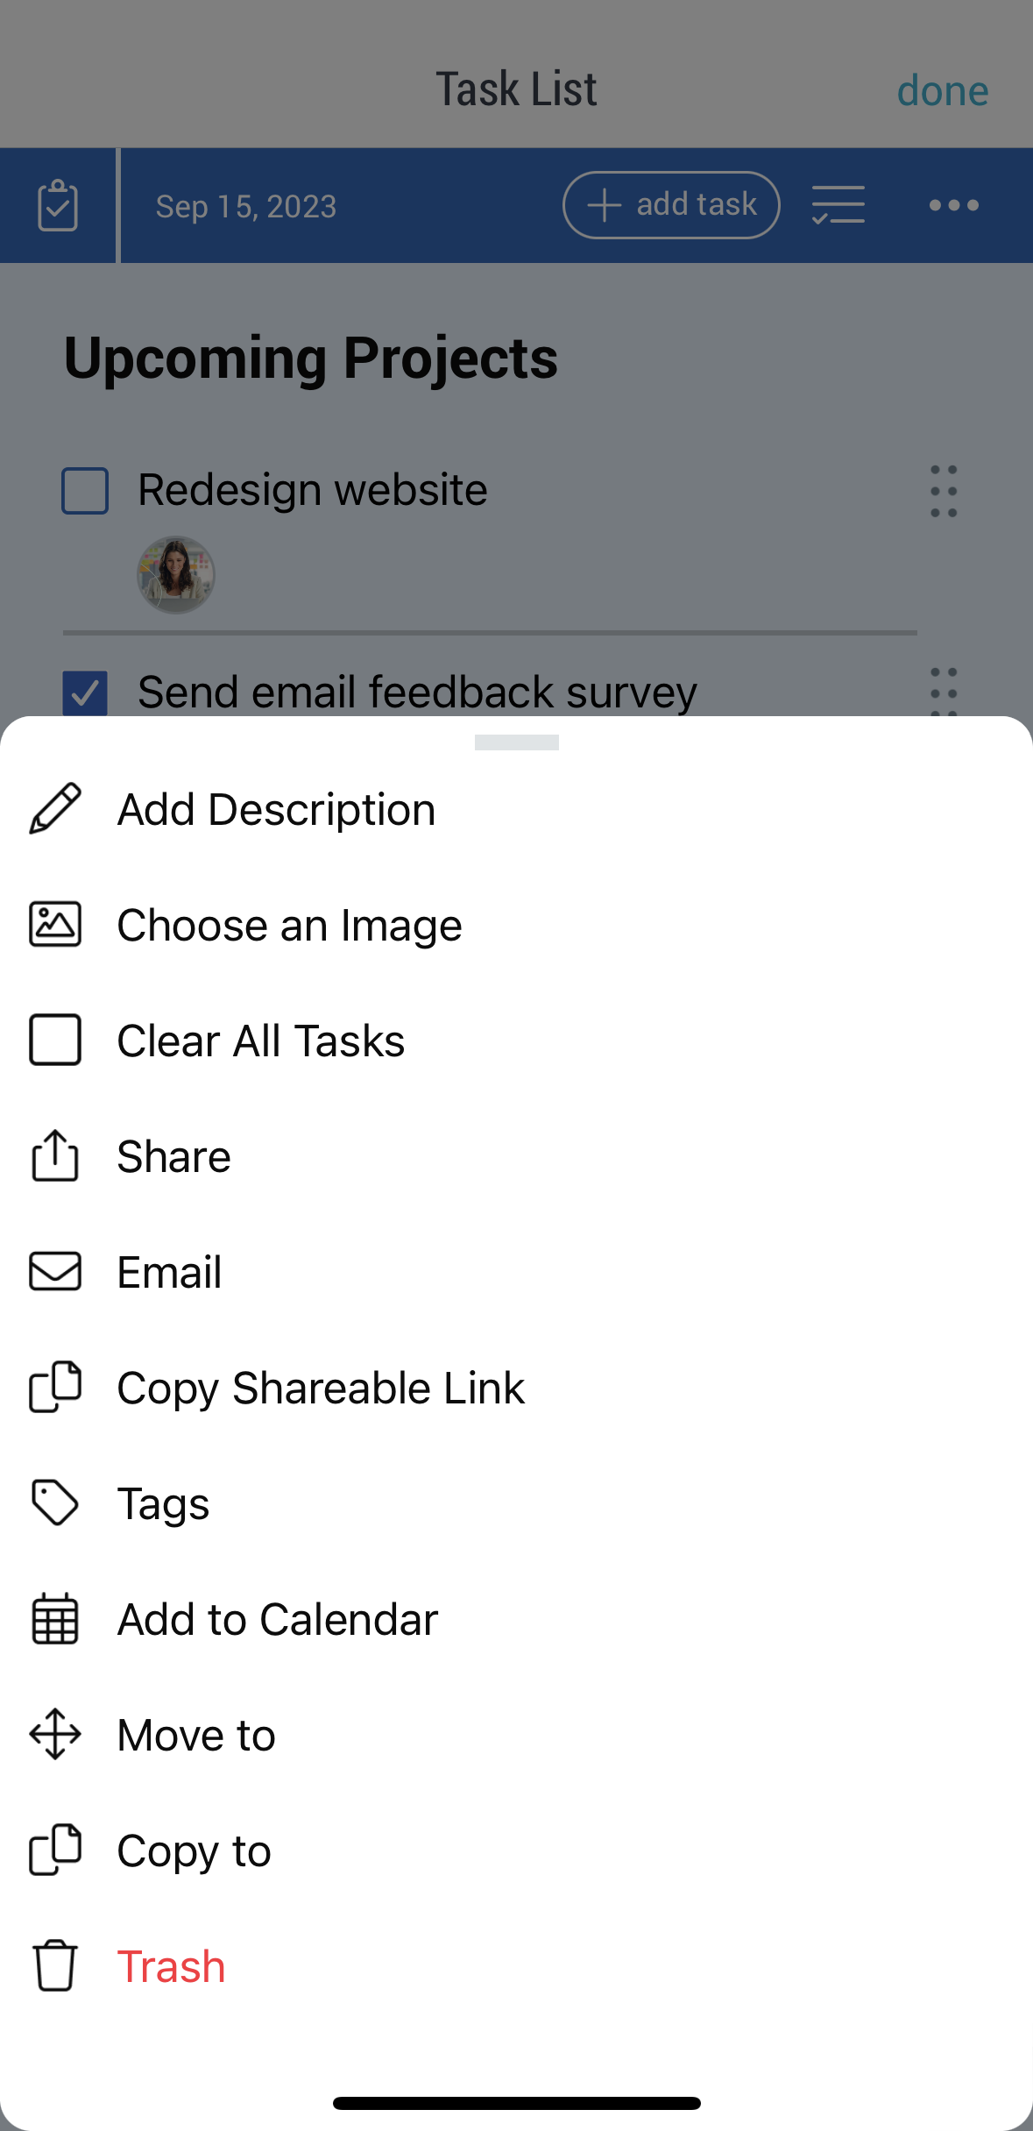This screenshot has width=1033, height=2131.
Task: Tap the share arrow icon
Action: click(x=55, y=1155)
